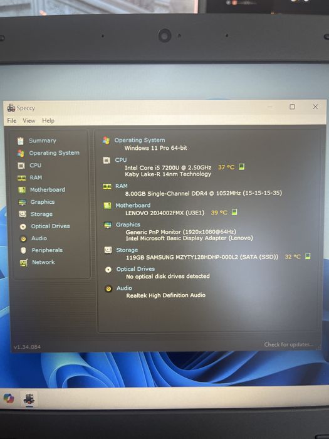Open the Audio heading in the summary pane
The height and width of the screenshot is (439, 329).
click(124, 288)
